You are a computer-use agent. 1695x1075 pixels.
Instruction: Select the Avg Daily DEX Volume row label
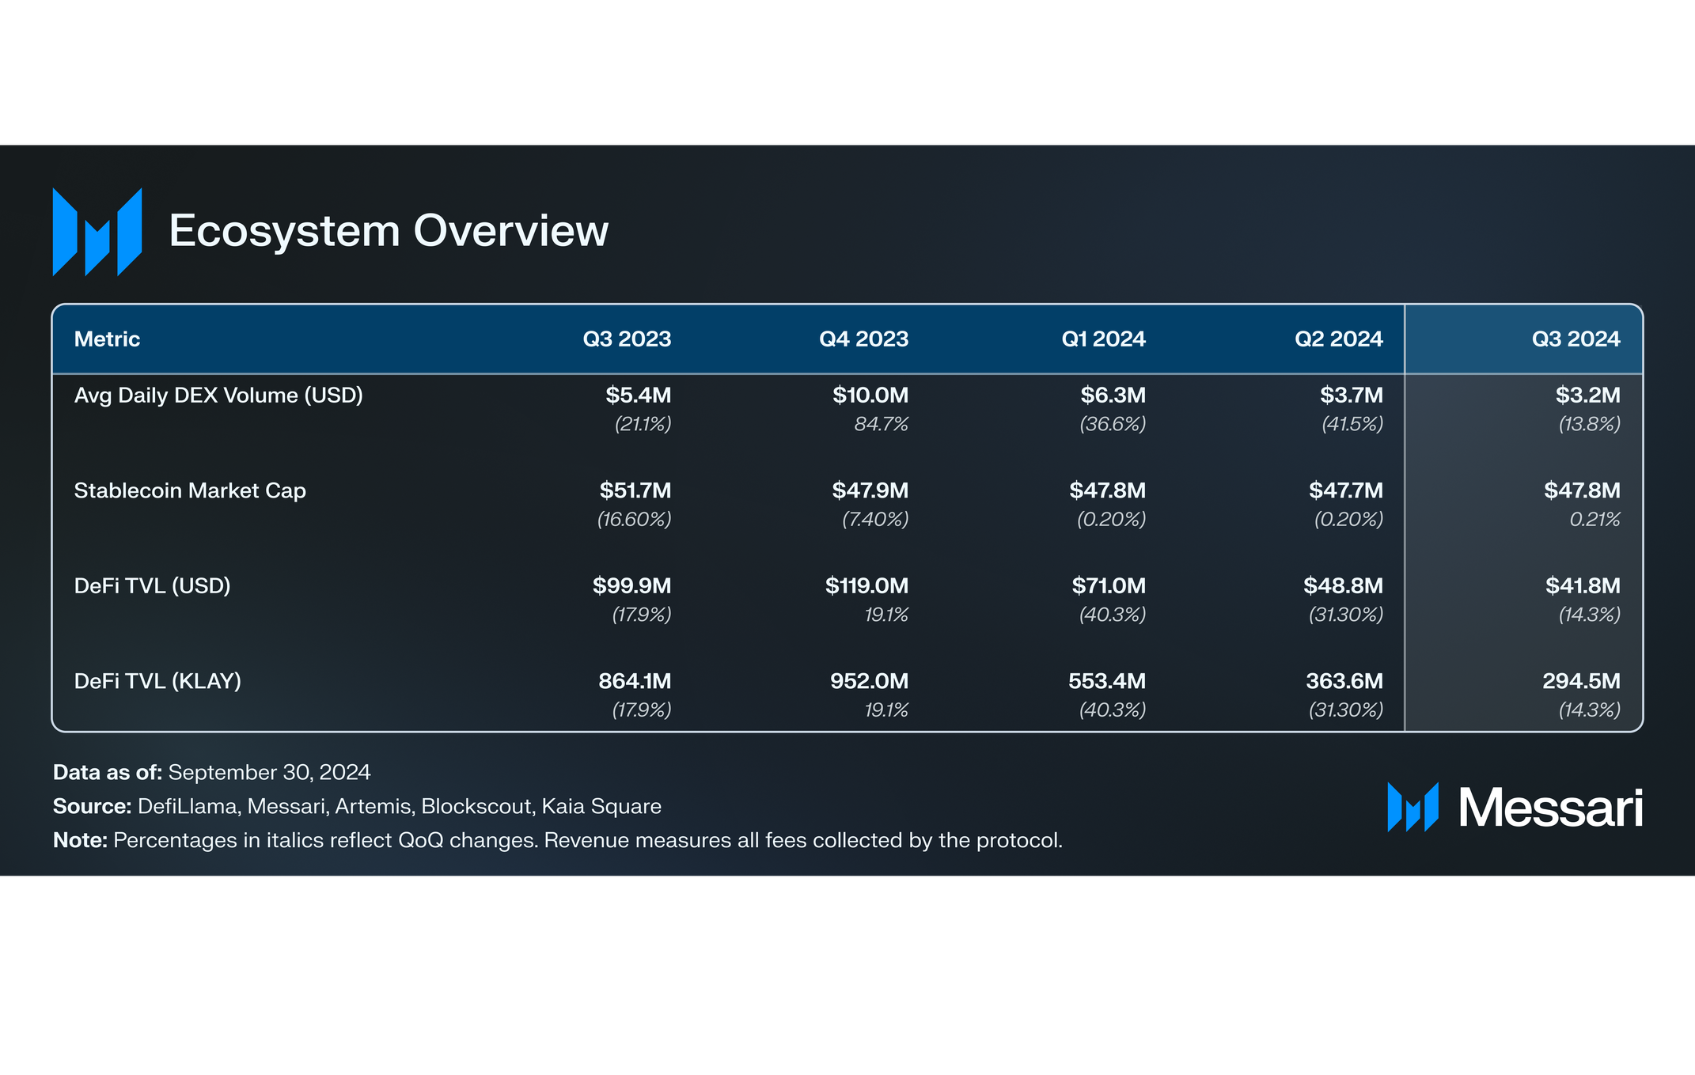tap(218, 396)
